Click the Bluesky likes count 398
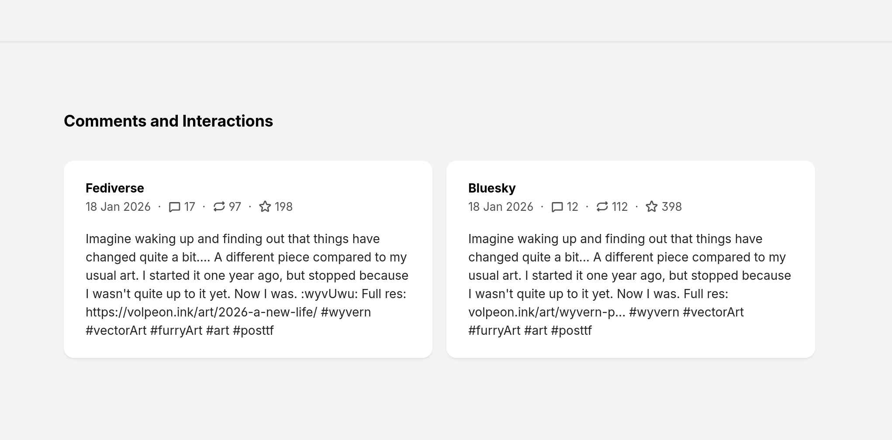 coord(672,207)
